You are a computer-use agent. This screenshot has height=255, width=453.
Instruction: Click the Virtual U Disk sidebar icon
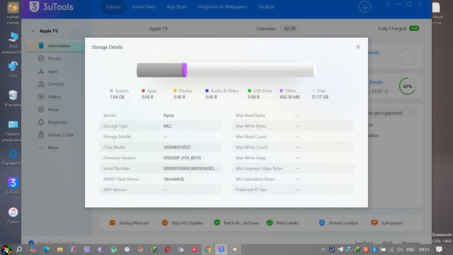click(x=41, y=135)
